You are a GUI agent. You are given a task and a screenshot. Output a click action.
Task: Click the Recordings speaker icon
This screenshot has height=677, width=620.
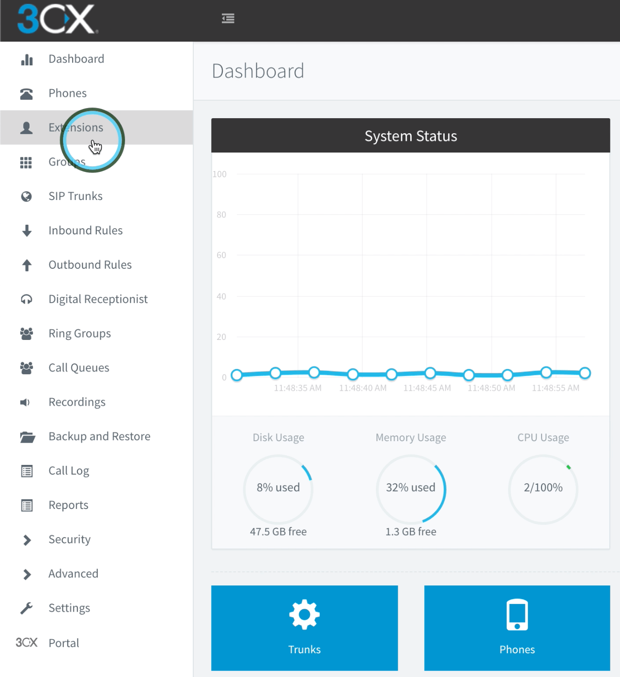pyautogui.click(x=25, y=402)
